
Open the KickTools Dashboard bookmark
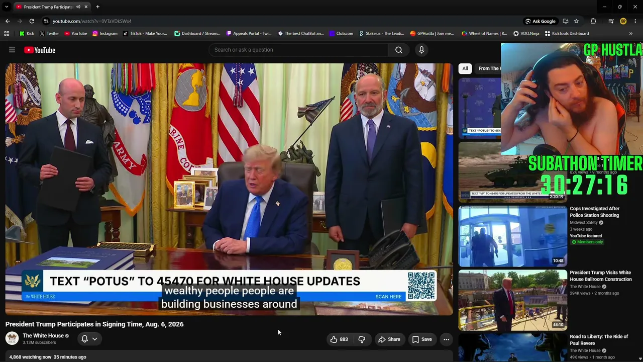567,34
